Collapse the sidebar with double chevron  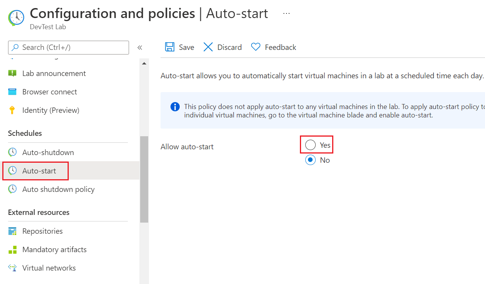coord(140,48)
